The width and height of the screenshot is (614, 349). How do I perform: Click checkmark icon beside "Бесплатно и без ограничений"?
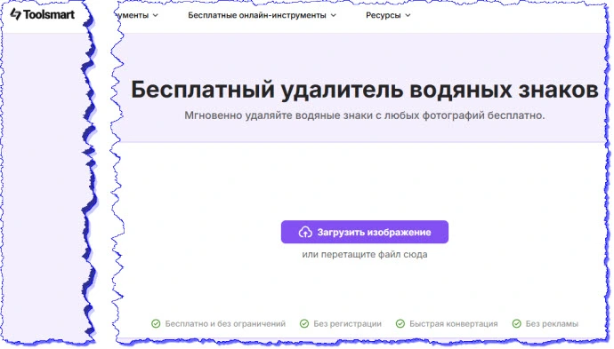(156, 323)
